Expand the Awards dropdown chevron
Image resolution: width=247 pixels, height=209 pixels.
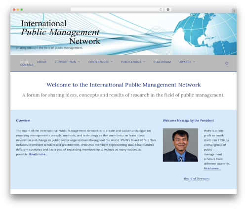click(x=194, y=62)
